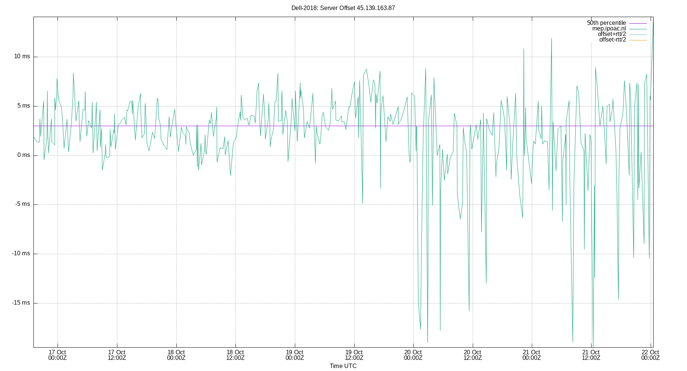Click the 'Time UTC' axis title
Screen dimensions: 687x371
(343, 366)
